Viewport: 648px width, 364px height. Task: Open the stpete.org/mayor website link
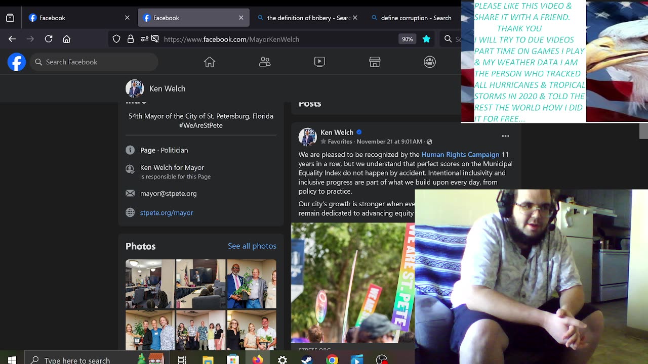pos(167,212)
